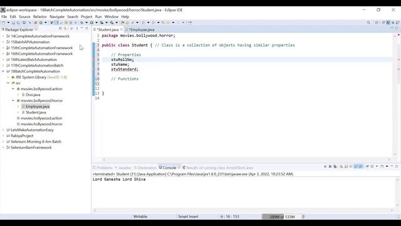Image resolution: width=401 pixels, height=226 pixels.
Task: Open the New file dropdown arrow
Action: [8, 23]
